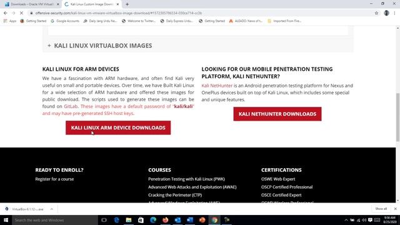This screenshot has height=225, width=400.
Task: Open Outlook from taskbar
Action: (x=177, y=220)
